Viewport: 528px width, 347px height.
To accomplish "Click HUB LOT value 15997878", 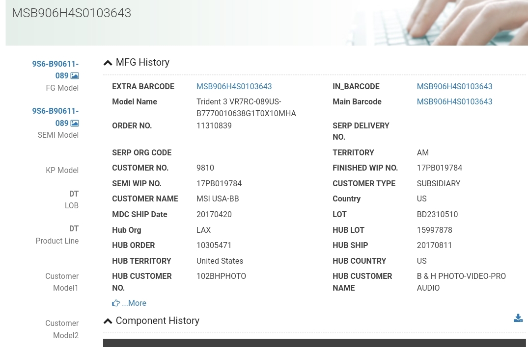I will [434, 230].
